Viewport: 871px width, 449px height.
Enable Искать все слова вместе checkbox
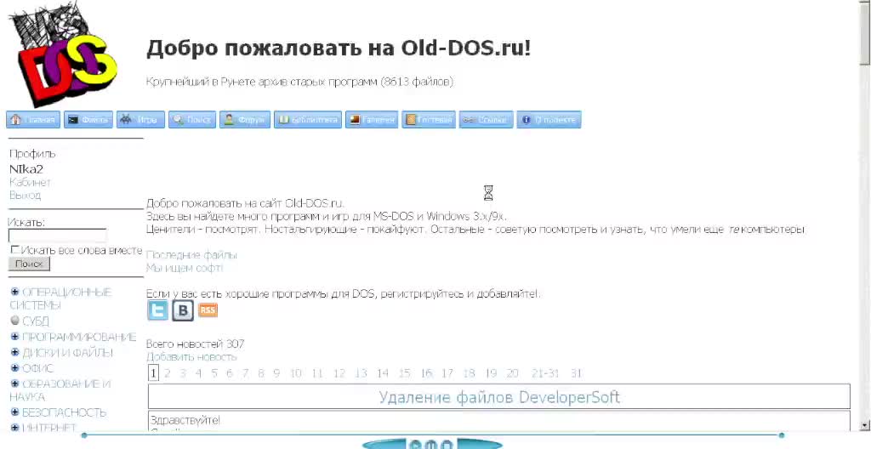pyautogui.click(x=14, y=250)
